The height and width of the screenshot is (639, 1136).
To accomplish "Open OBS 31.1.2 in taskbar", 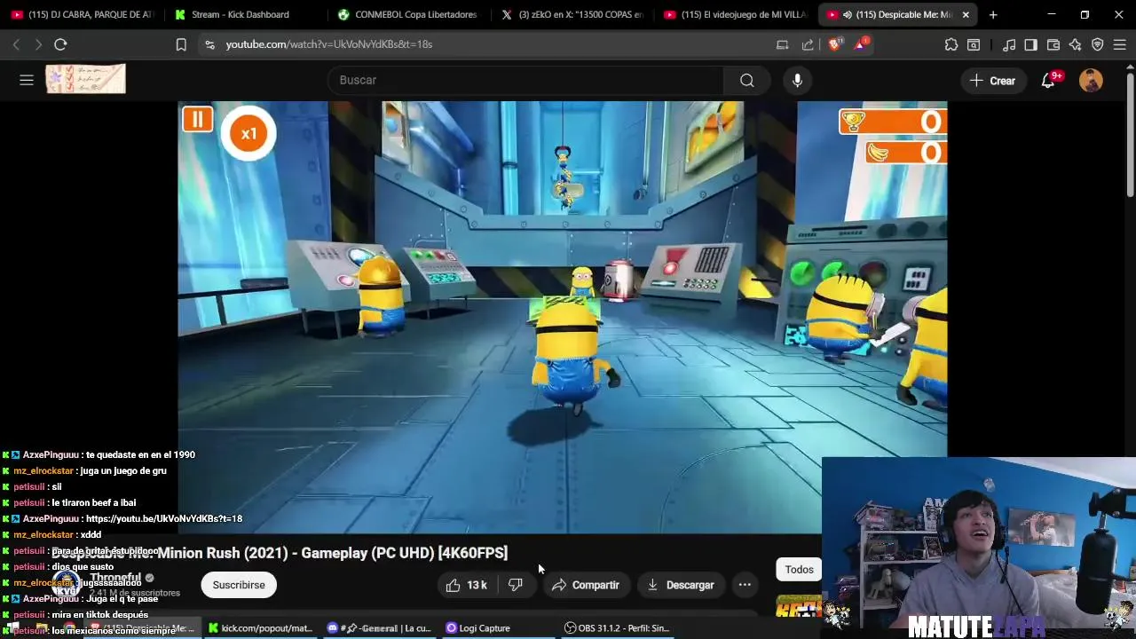I will (617, 628).
